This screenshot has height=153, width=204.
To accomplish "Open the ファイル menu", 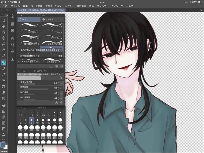I will tap(15, 6).
